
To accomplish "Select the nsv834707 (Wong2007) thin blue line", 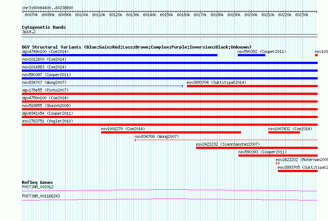I will tap(102, 86).
